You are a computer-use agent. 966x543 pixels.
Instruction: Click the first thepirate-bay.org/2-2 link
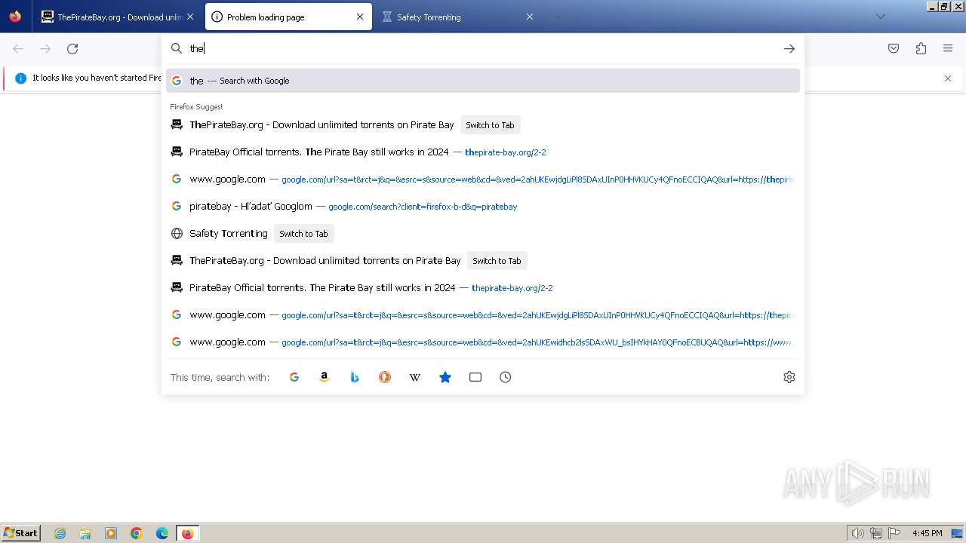(x=506, y=152)
